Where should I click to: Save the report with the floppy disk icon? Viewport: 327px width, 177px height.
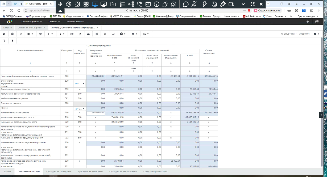pos(4,34)
